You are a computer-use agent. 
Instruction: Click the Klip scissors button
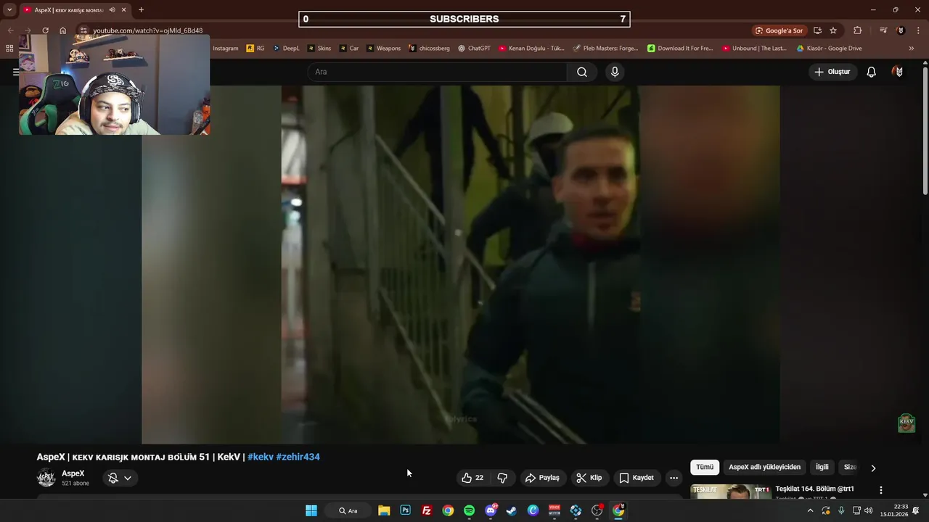pyautogui.click(x=589, y=478)
